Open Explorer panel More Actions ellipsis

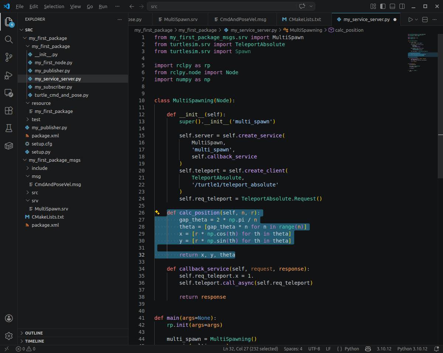click(119, 19)
